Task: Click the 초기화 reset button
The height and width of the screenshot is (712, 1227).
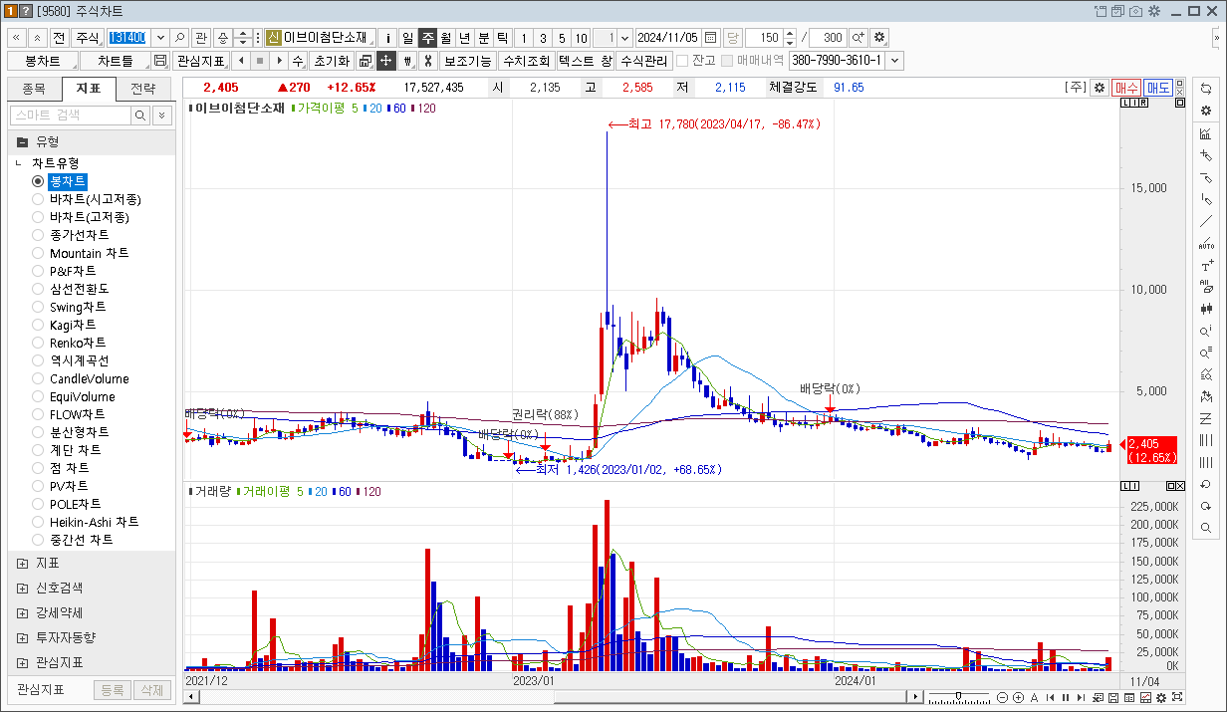Action: (332, 61)
